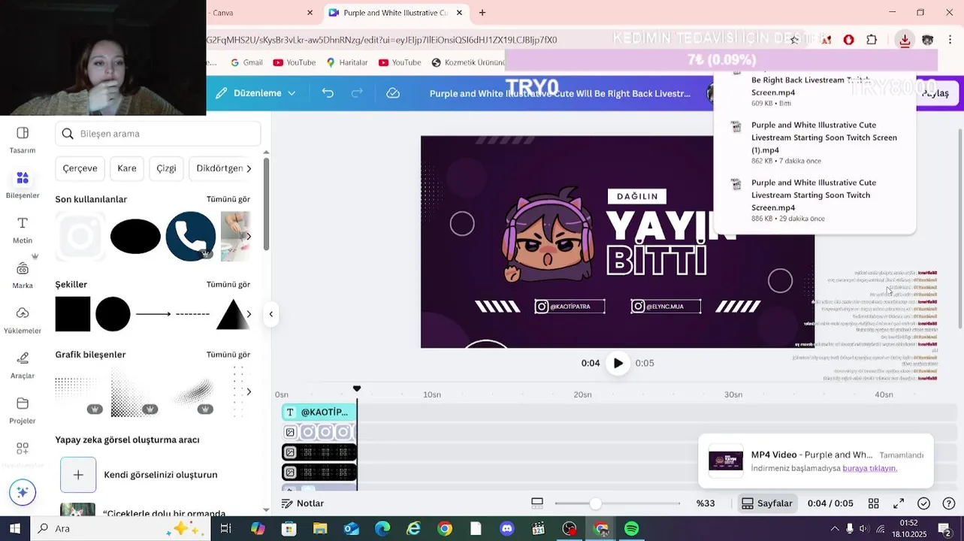Open the Metin text panel
Screen dimensions: 964x541
pos(23,230)
